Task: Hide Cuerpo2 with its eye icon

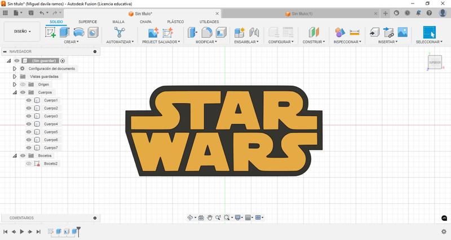Action: [x=29, y=108]
